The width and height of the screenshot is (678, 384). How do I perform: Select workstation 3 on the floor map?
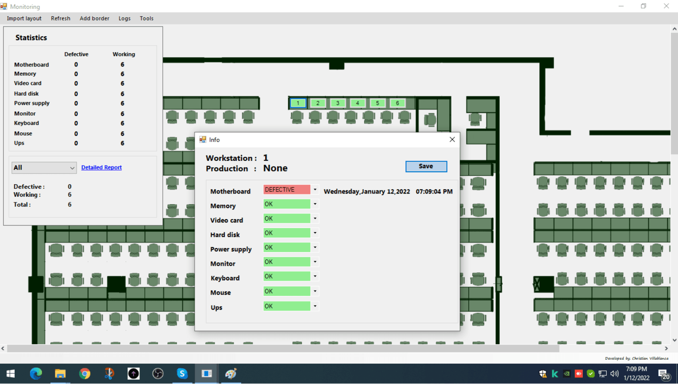[x=338, y=103]
